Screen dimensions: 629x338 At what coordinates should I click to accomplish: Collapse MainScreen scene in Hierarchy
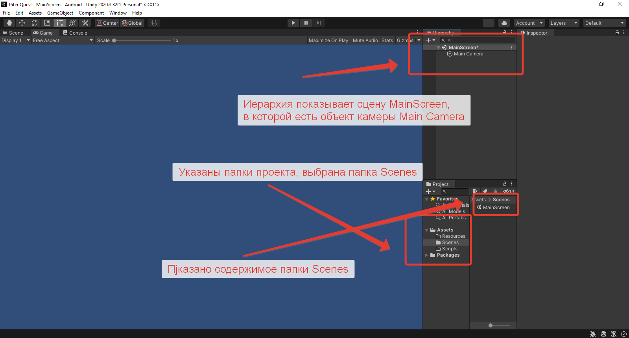[438, 48]
